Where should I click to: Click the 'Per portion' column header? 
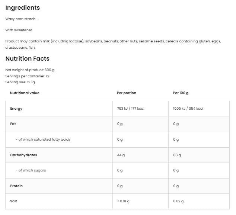pyautogui.click(x=127, y=93)
